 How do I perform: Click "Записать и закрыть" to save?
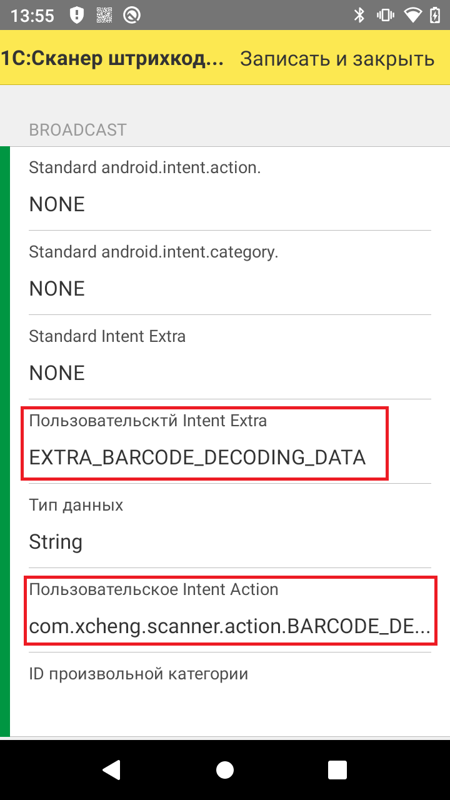pos(337,58)
